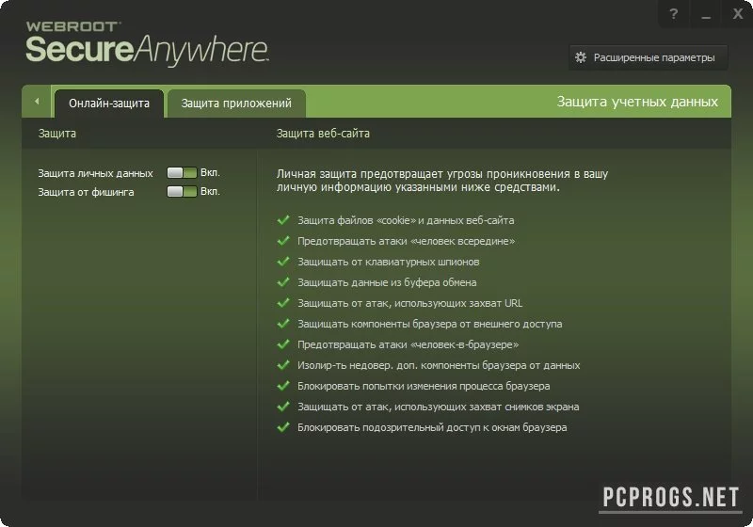The height and width of the screenshot is (527, 753).
Task: Click the Защита учетных данных title
Action: 637,102
